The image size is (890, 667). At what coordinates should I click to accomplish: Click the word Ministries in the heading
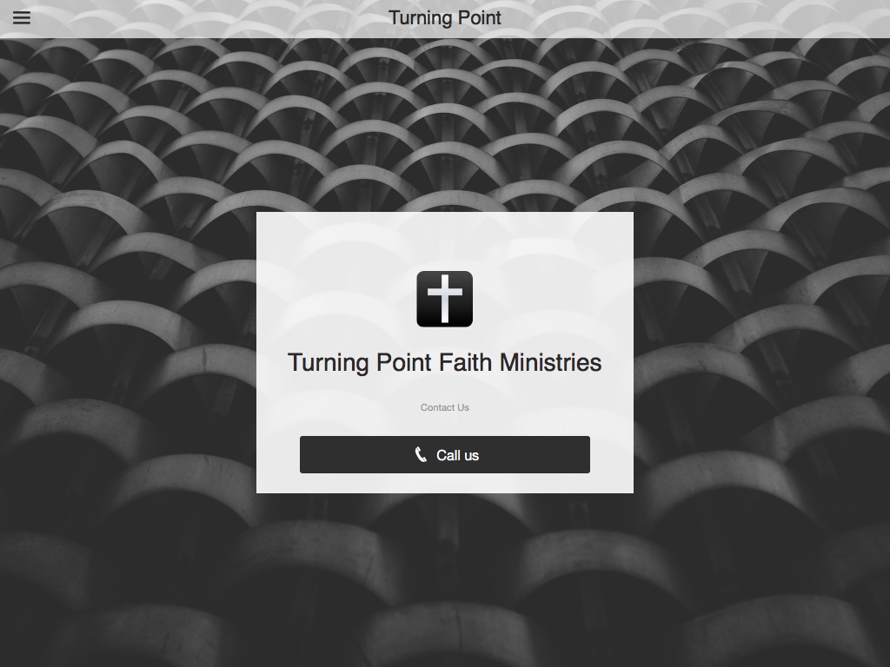[550, 362]
